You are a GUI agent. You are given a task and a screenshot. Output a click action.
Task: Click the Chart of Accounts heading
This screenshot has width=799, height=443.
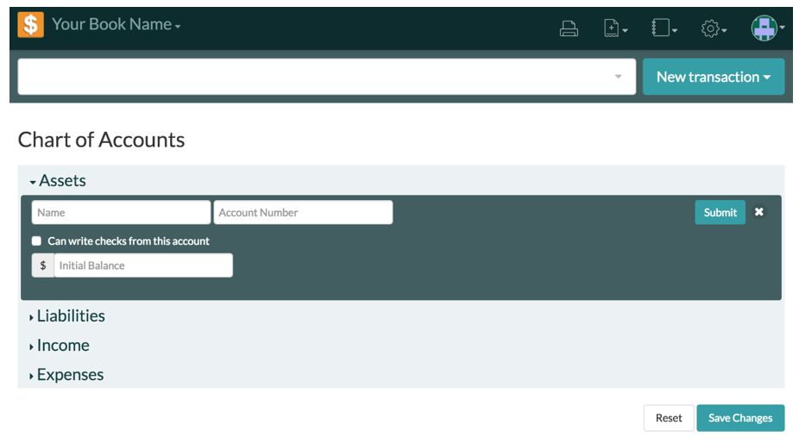click(x=102, y=140)
